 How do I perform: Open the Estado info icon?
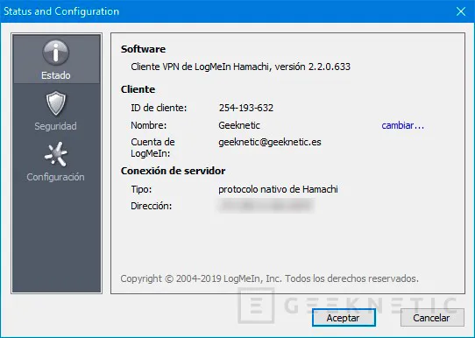[56, 53]
